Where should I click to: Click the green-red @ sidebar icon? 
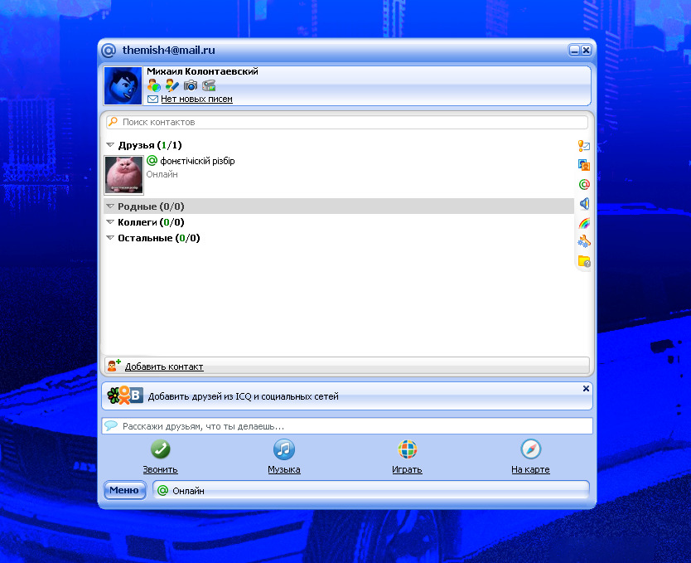coord(584,184)
